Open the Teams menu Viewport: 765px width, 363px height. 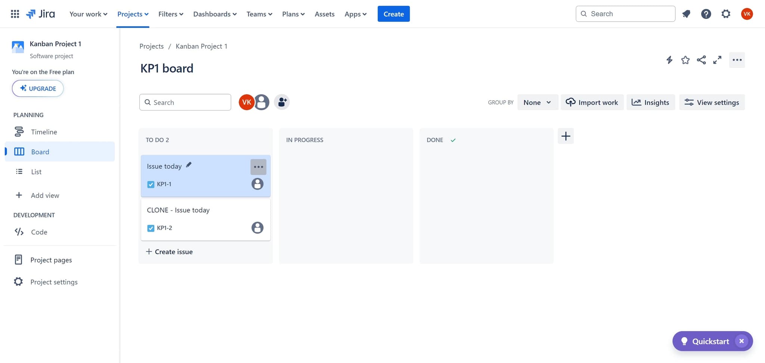click(x=259, y=14)
